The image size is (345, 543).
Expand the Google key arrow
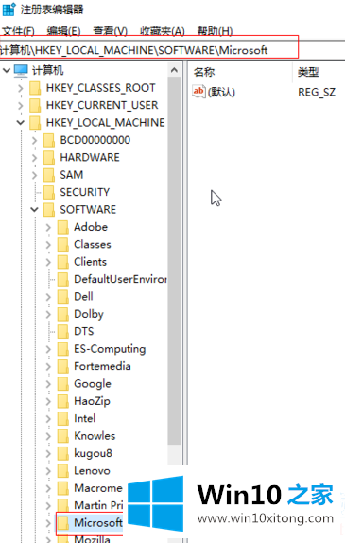[48, 384]
